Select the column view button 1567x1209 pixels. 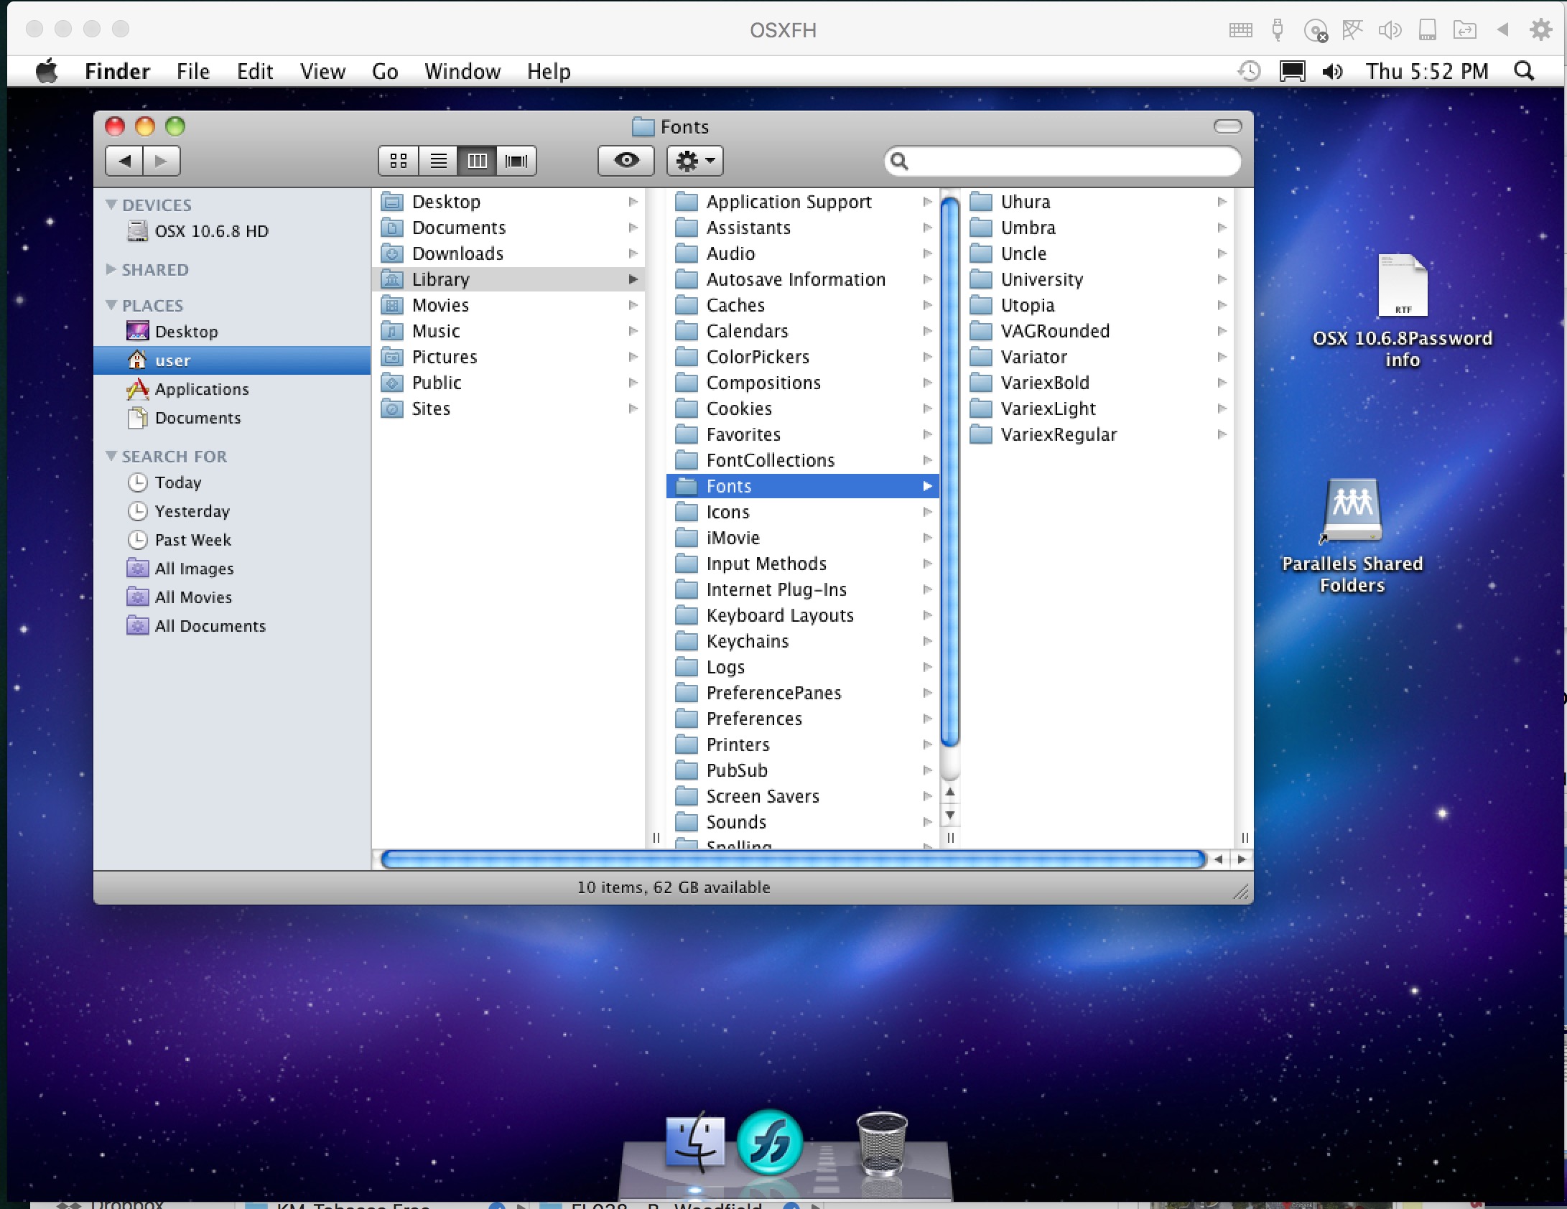click(477, 160)
